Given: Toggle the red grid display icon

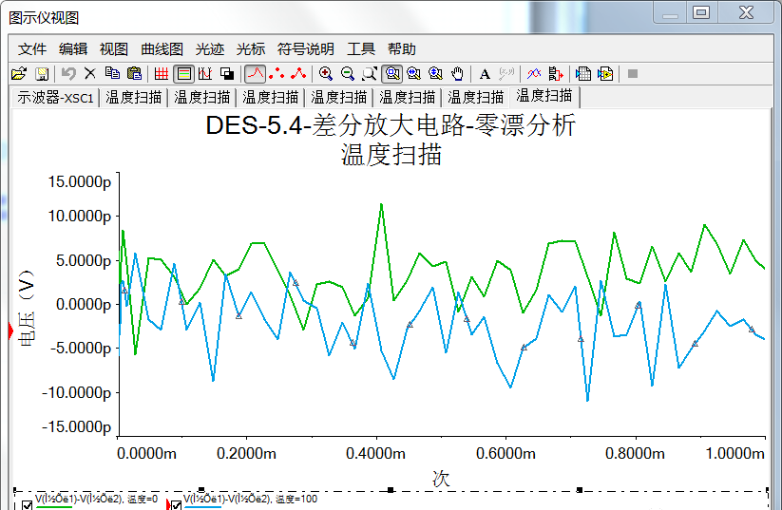Looking at the screenshot, I should pos(162,74).
